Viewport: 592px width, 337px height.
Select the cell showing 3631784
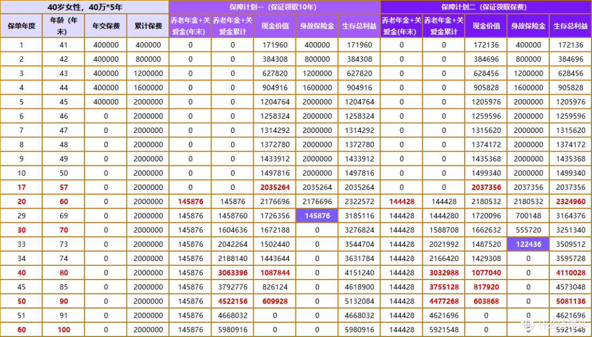(x=360, y=259)
